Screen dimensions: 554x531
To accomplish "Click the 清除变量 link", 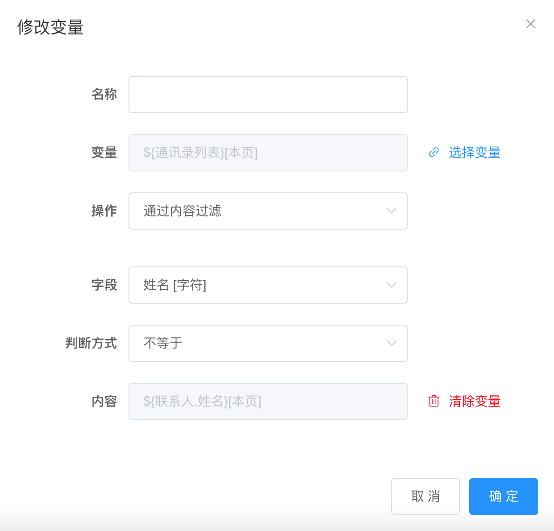I will coord(474,401).
